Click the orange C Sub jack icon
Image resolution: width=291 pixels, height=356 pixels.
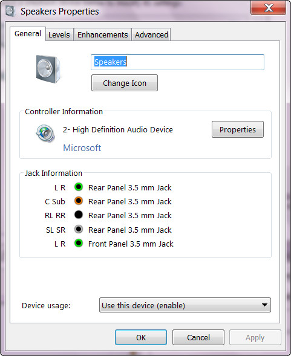click(x=79, y=201)
